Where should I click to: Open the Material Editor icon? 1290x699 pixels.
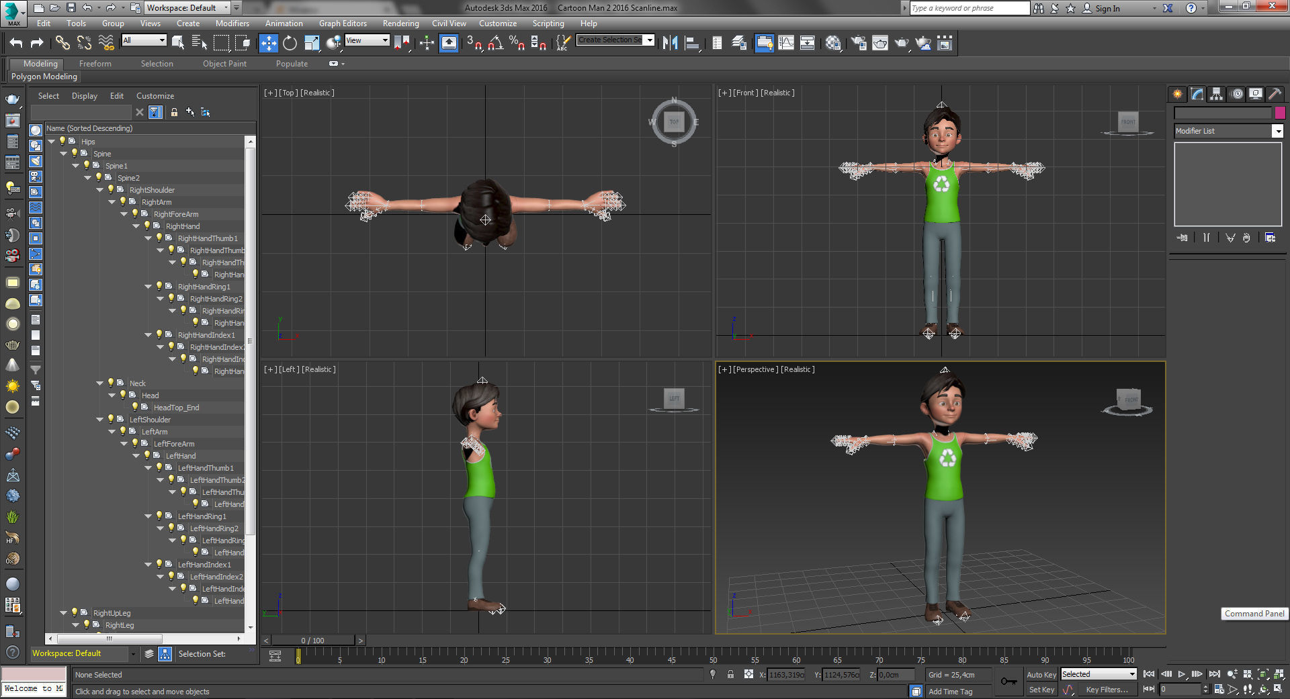(833, 43)
